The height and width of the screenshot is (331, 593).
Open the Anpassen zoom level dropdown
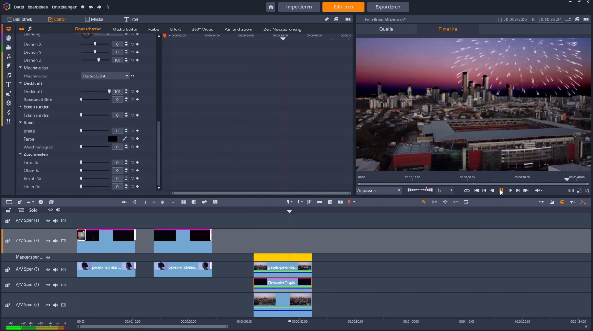[378, 190]
